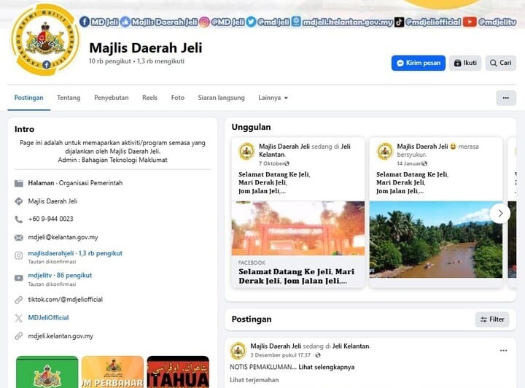This screenshot has height=388, width=525.
Task: Switch to the Foto tab
Action: pos(177,98)
